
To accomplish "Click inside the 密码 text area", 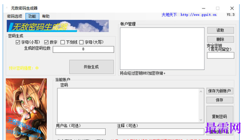I will pos(128,105).
